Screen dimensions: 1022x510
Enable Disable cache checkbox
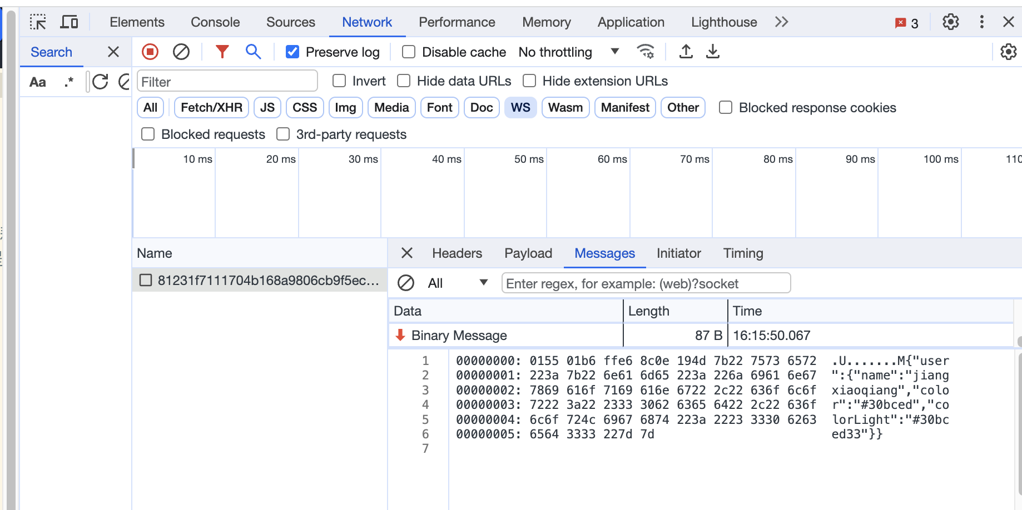coord(409,52)
